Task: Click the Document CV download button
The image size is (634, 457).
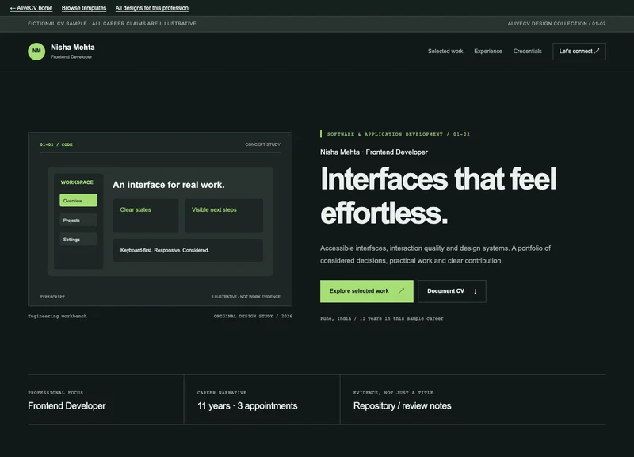Action: click(x=452, y=291)
